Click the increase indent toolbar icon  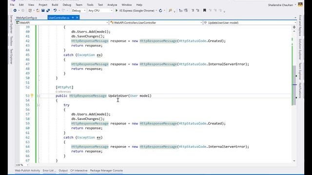point(186,11)
